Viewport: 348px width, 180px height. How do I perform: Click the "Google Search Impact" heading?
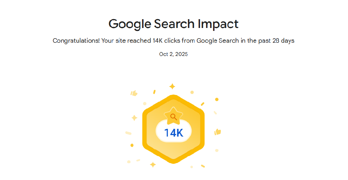[x=173, y=24]
